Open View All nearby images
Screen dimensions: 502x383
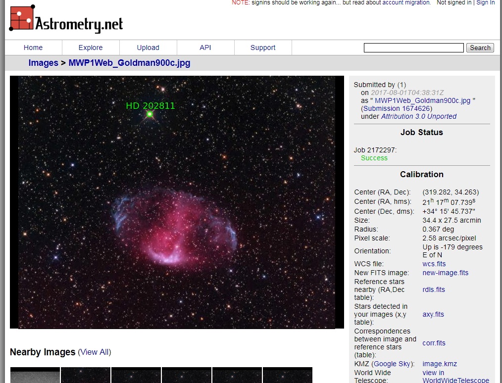coord(95,352)
